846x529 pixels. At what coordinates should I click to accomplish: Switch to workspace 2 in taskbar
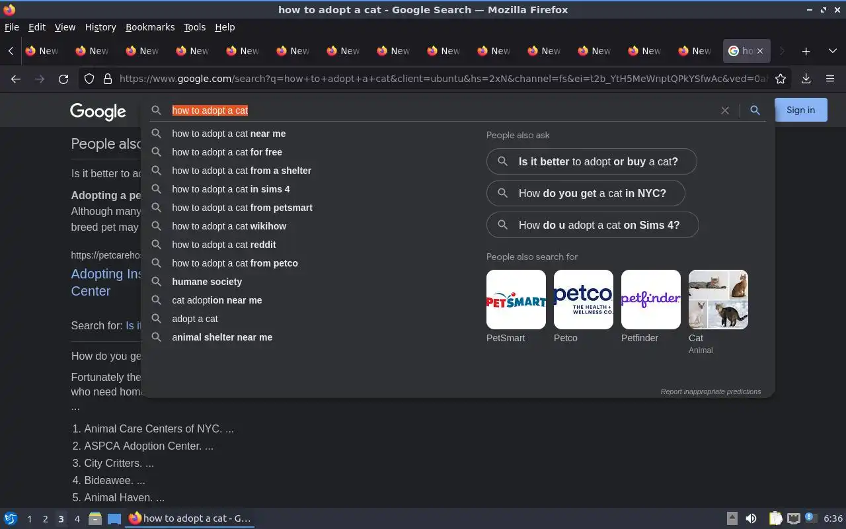[45, 519]
